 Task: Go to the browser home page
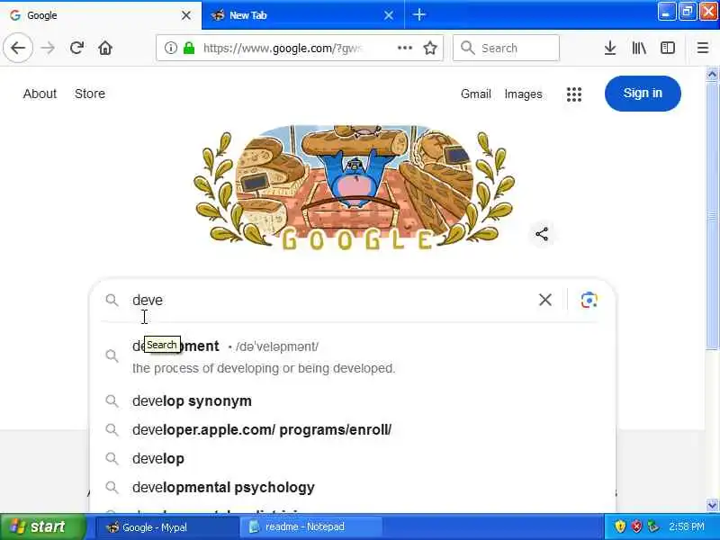[105, 48]
